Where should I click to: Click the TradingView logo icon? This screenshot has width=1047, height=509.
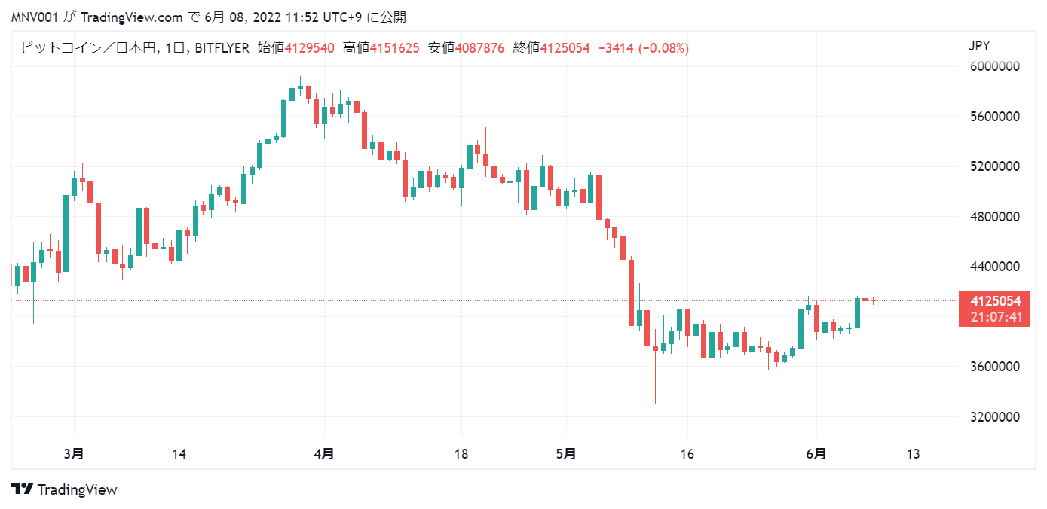(22, 489)
